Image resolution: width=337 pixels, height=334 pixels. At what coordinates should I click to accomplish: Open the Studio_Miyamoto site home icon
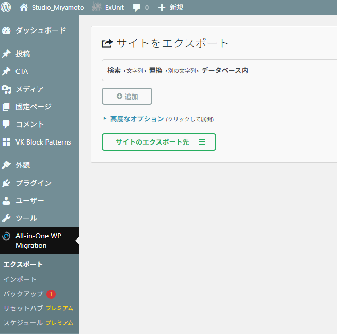[24, 8]
